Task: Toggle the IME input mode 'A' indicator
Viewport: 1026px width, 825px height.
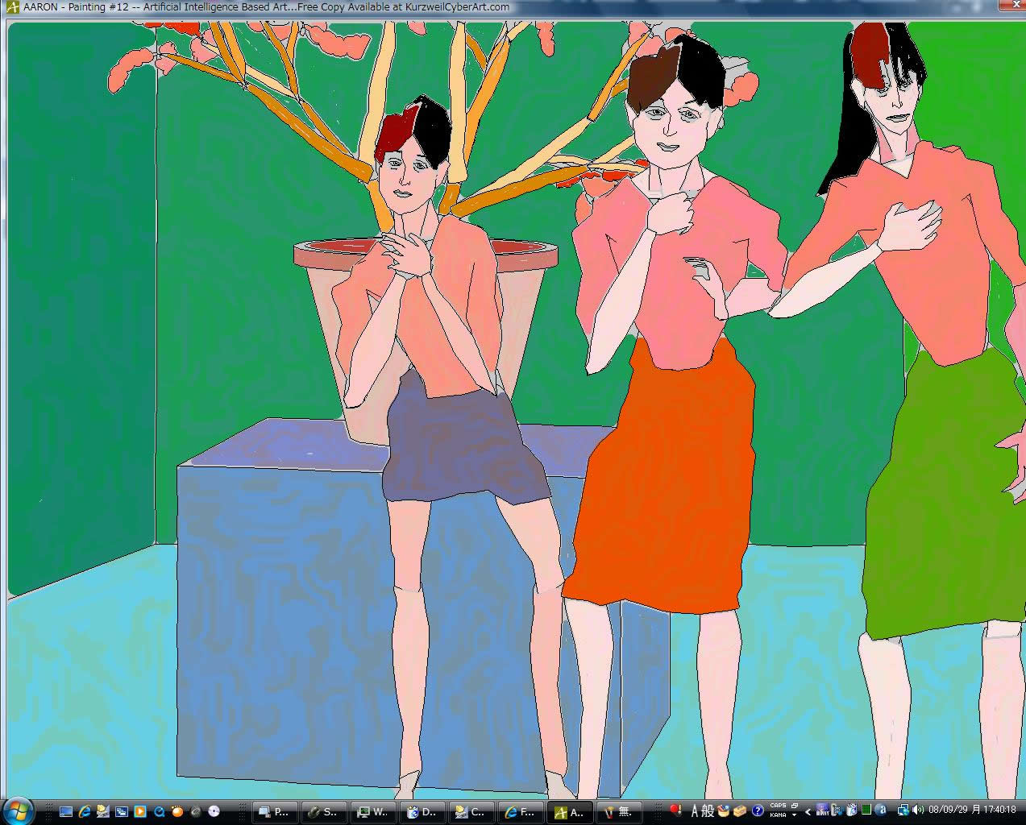Action: click(x=696, y=811)
